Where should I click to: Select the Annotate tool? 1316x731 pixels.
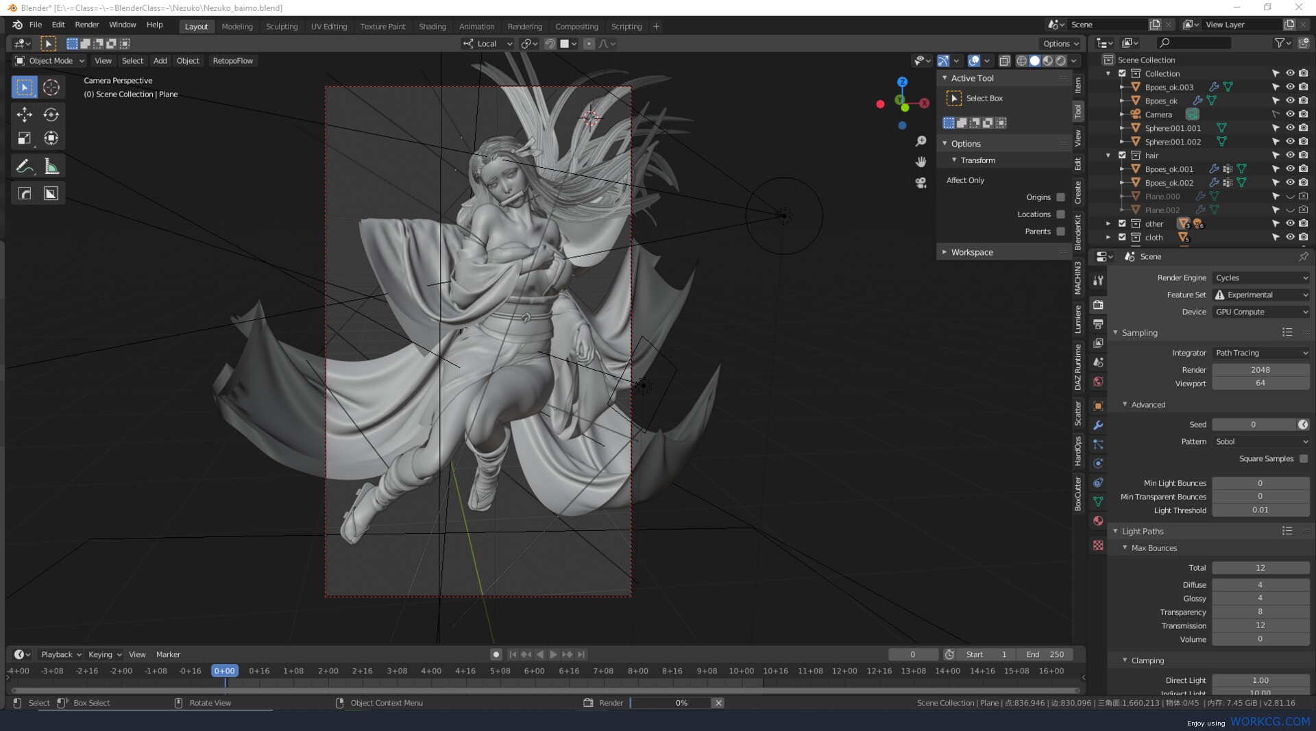24,166
